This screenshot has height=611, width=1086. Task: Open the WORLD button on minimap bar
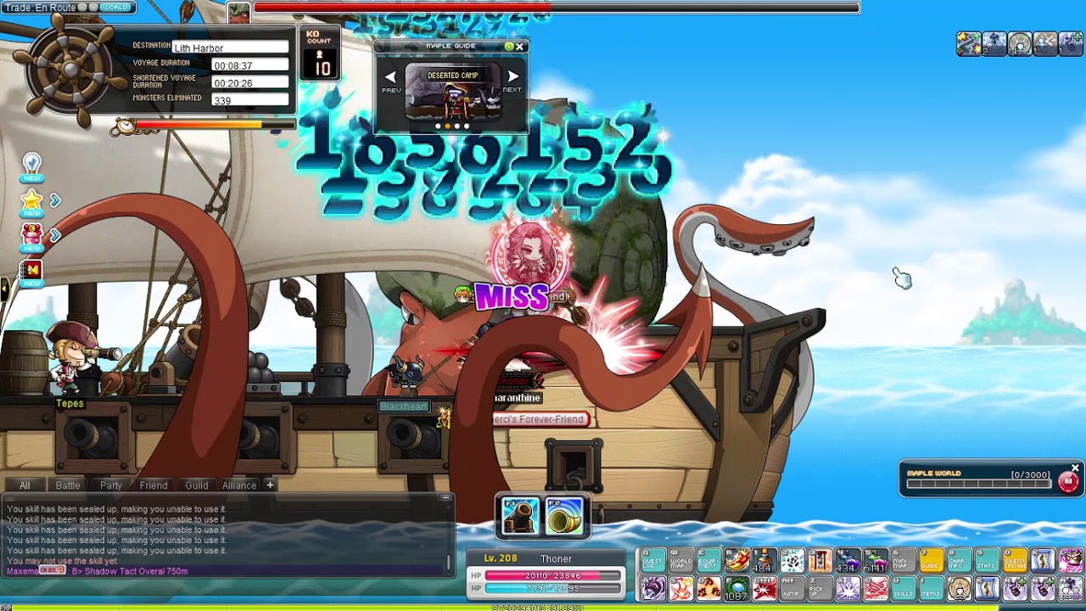(x=115, y=8)
